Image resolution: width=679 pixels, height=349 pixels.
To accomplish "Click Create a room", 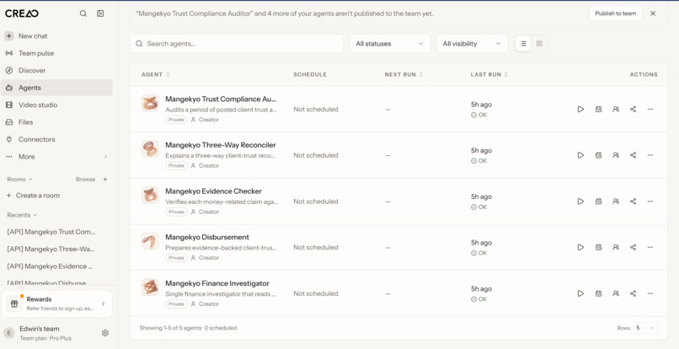I will tap(33, 196).
